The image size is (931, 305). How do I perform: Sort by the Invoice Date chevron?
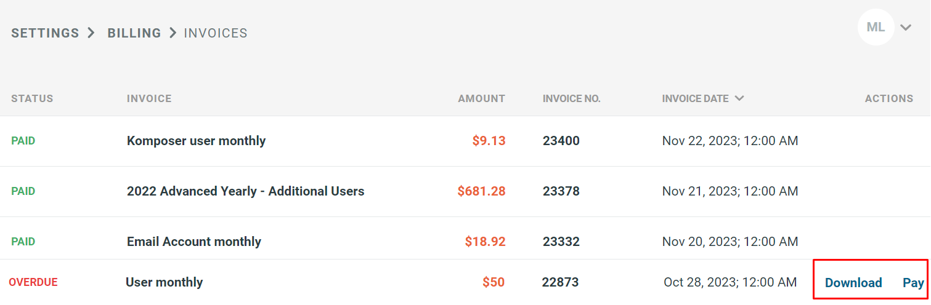click(739, 98)
